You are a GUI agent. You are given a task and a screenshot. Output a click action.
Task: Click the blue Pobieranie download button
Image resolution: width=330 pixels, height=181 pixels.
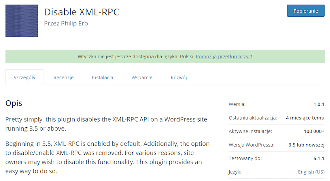pos(306,11)
